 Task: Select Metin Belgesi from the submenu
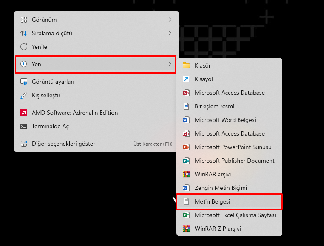212,201
